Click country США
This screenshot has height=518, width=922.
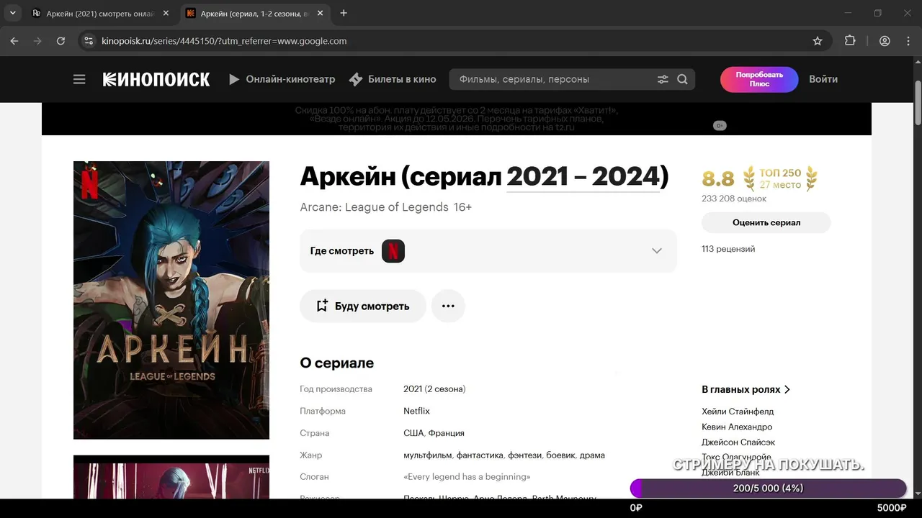pyautogui.click(x=413, y=433)
